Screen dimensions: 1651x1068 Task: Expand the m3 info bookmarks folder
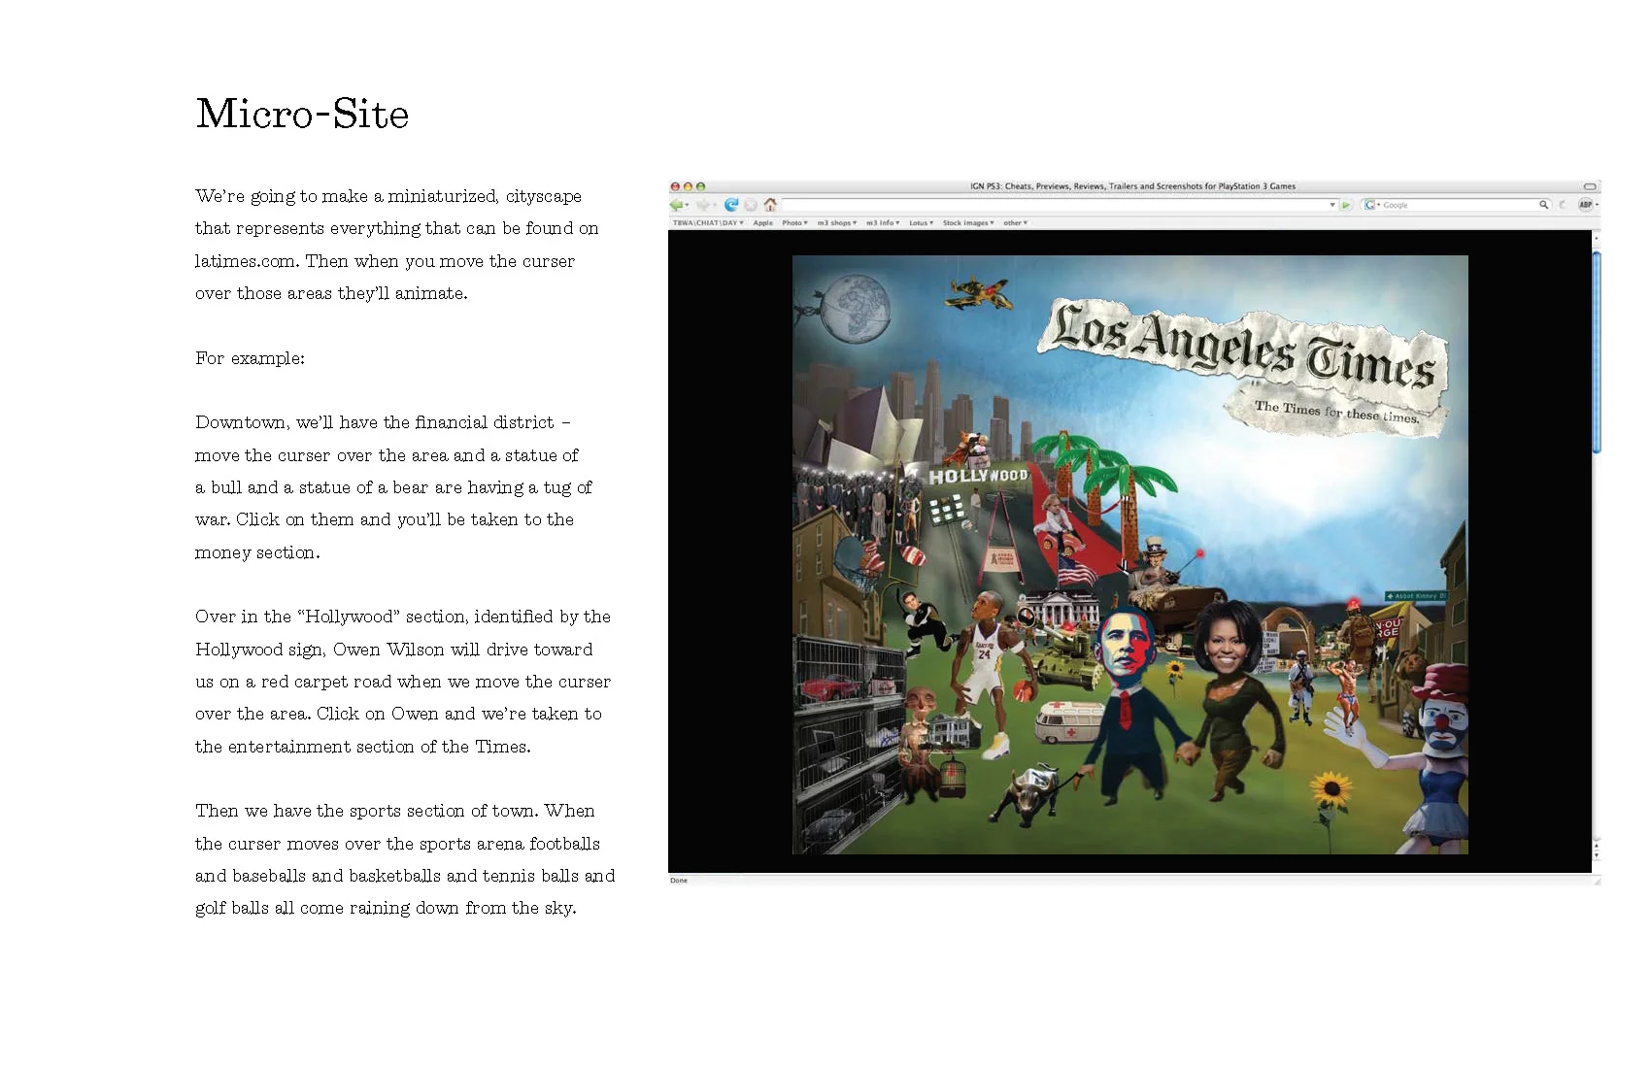point(883,223)
